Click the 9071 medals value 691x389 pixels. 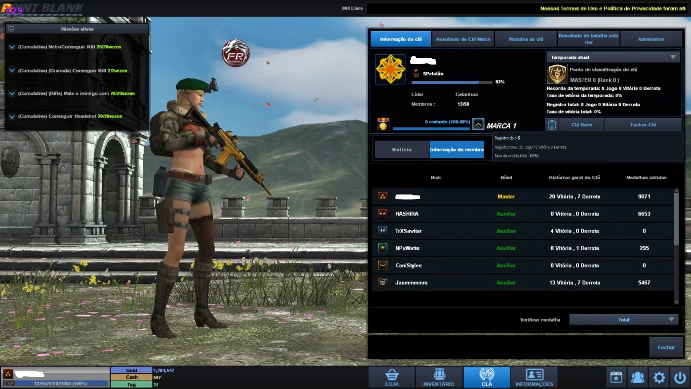pos(644,196)
